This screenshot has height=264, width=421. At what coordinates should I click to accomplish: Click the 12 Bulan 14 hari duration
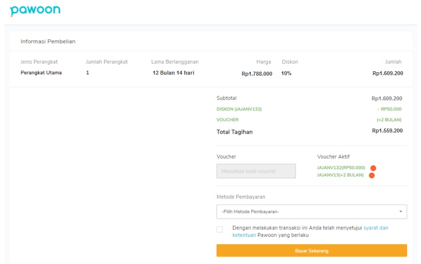click(173, 73)
